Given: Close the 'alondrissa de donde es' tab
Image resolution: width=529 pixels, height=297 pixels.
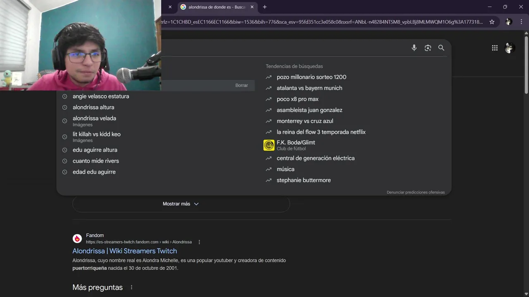Looking at the screenshot, I should pyautogui.click(x=252, y=7).
